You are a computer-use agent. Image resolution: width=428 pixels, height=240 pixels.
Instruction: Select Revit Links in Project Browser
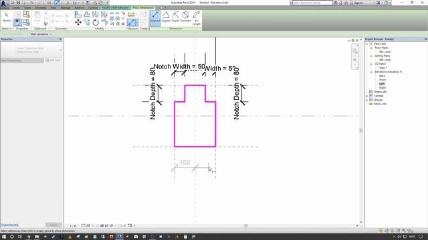(x=380, y=104)
